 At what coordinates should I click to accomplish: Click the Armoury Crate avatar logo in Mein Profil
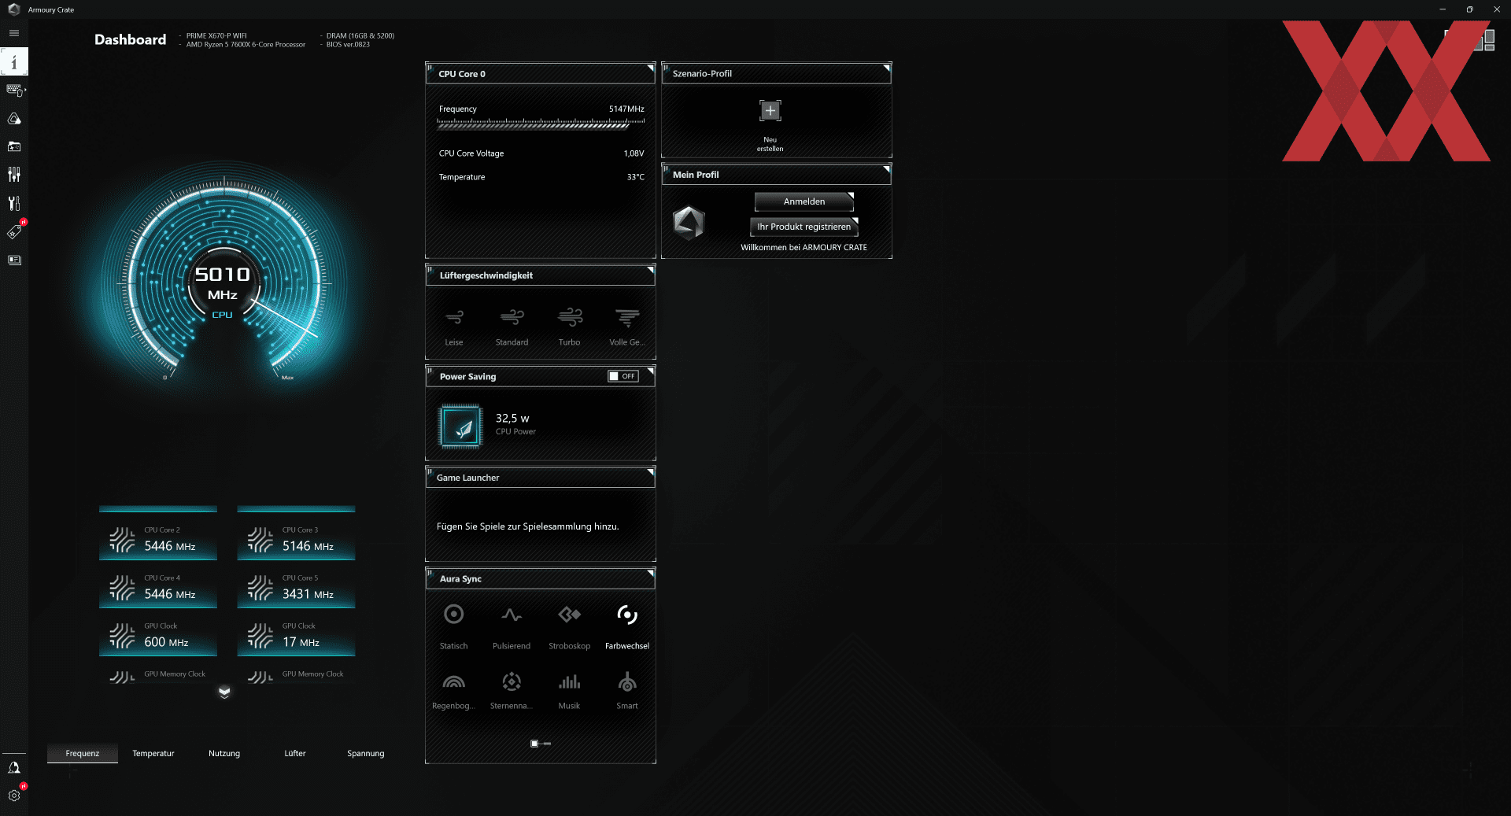point(689,223)
